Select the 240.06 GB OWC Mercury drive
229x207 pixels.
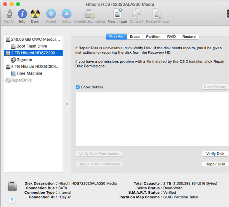[33, 40]
